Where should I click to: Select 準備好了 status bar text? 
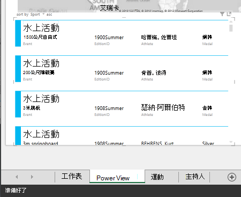tap(16, 190)
